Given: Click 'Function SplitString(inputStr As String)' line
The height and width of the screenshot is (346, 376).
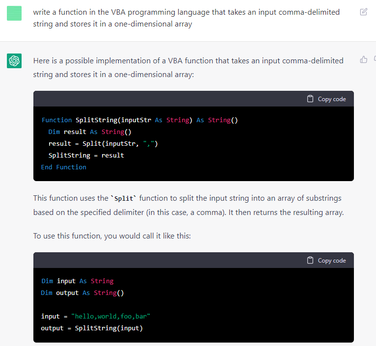Looking at the screenshot, I should point(139,120).
